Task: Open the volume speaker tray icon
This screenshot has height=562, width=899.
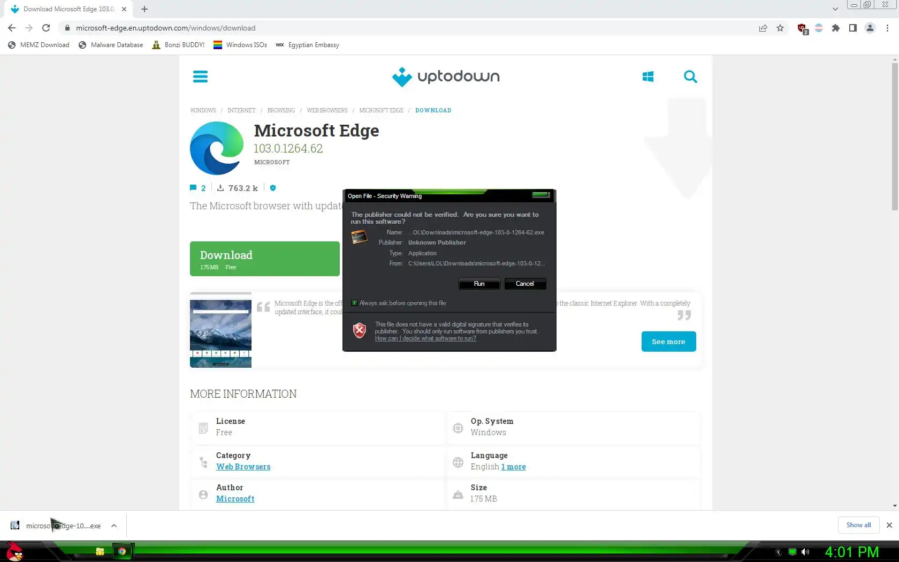Action: [805, 552]
